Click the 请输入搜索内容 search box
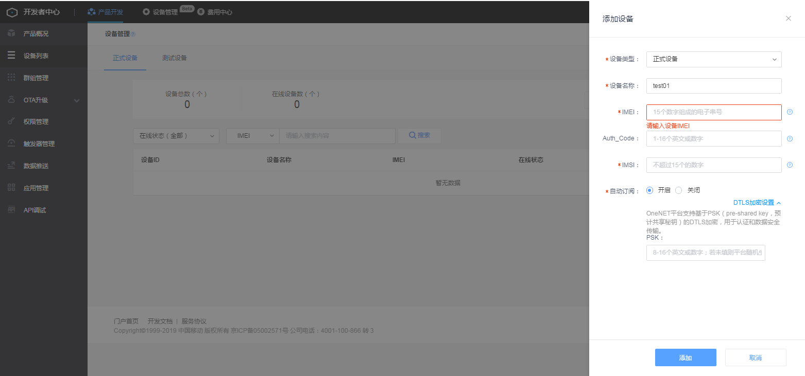The image size is (805, 376). 337,136
